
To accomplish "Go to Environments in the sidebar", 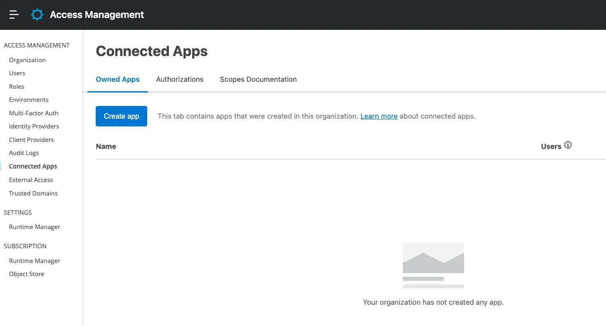I will tap(29, 99).
